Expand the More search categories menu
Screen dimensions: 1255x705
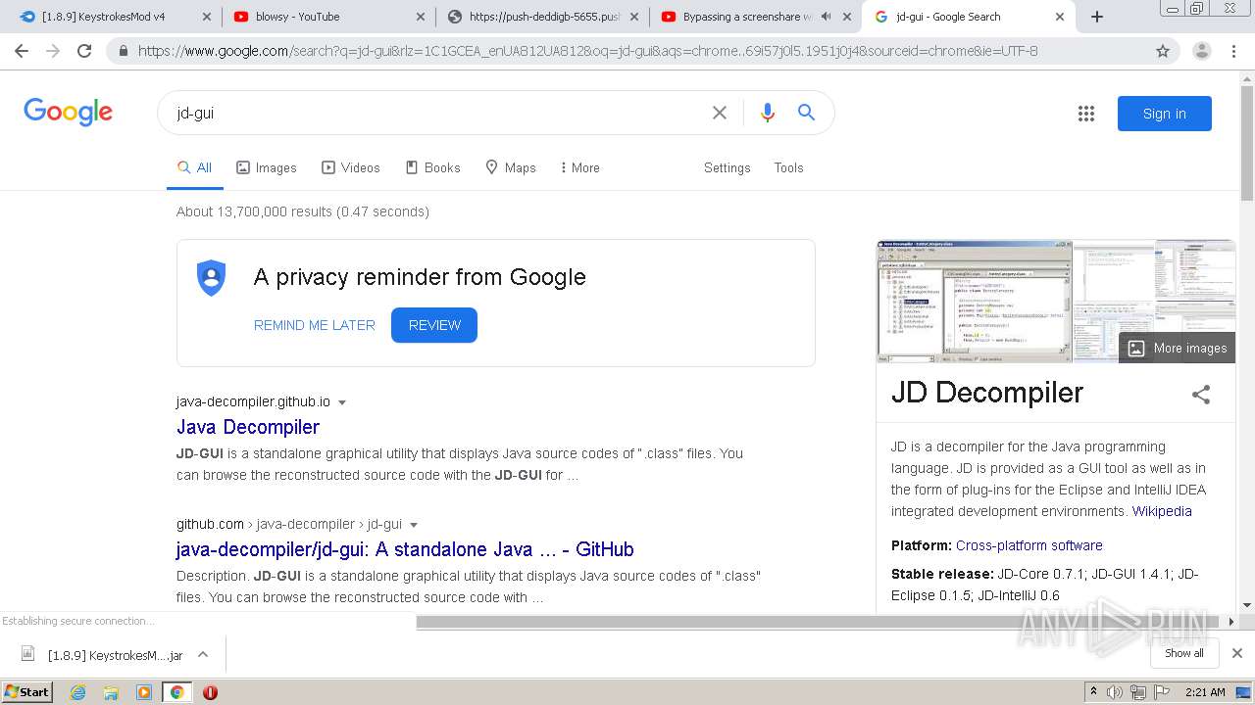579,167
